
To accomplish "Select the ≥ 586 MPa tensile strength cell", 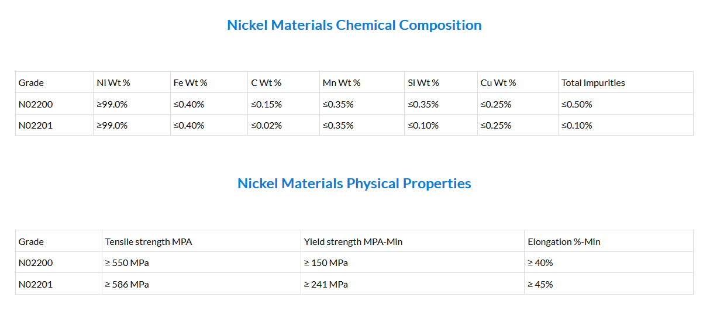I will tap(127, 285).
